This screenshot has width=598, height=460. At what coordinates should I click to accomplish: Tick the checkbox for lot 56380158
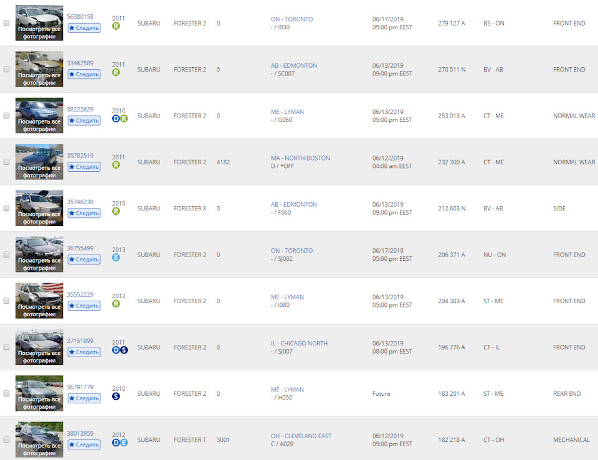[x=6, y=23]
